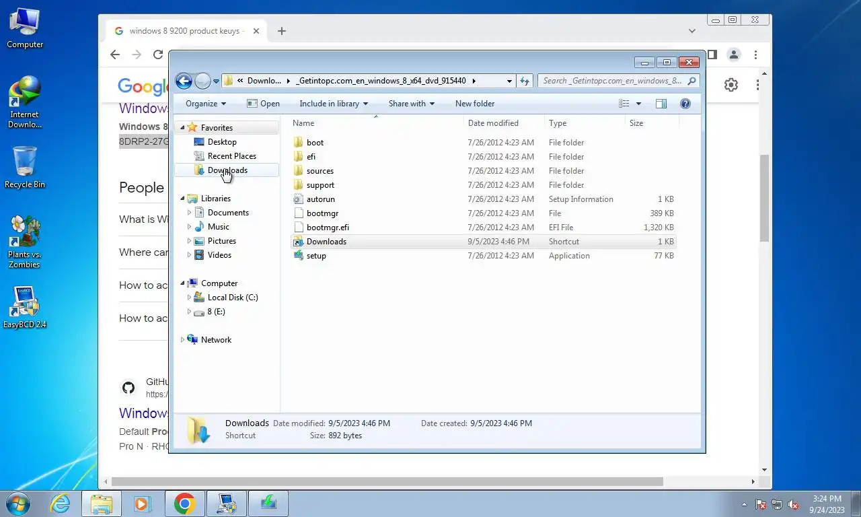Open the Computer desktop icon
The image size is (861, 517).
[x=25, y=28]
